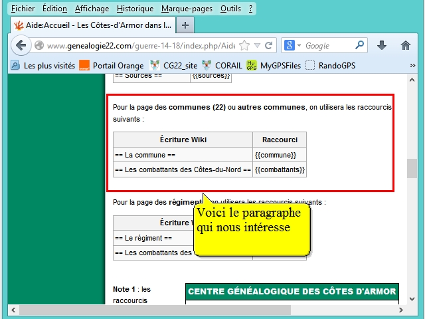This screenshot has width=425, height=319.
Task: Click the Raccourci column header
Action: click(x=280, y=140)
